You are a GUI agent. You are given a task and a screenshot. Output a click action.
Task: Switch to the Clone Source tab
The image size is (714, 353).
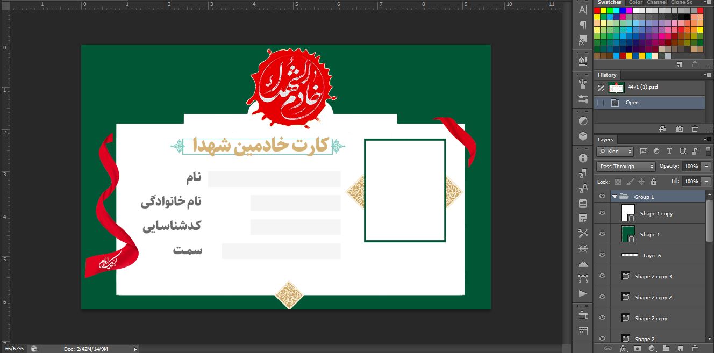tap(682, 3)
